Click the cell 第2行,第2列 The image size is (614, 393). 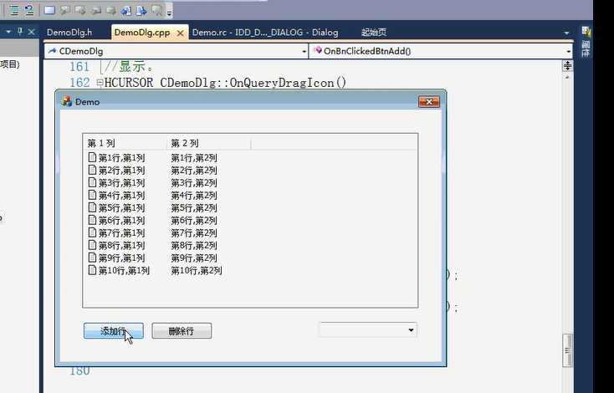194,171
